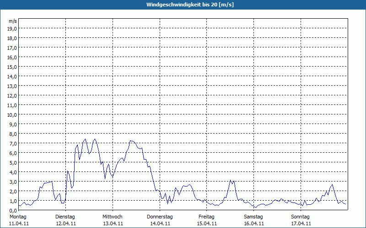Click the 16,0 y-axis label
The height and width of the screenshot is (228, 366).
point(12,57)
